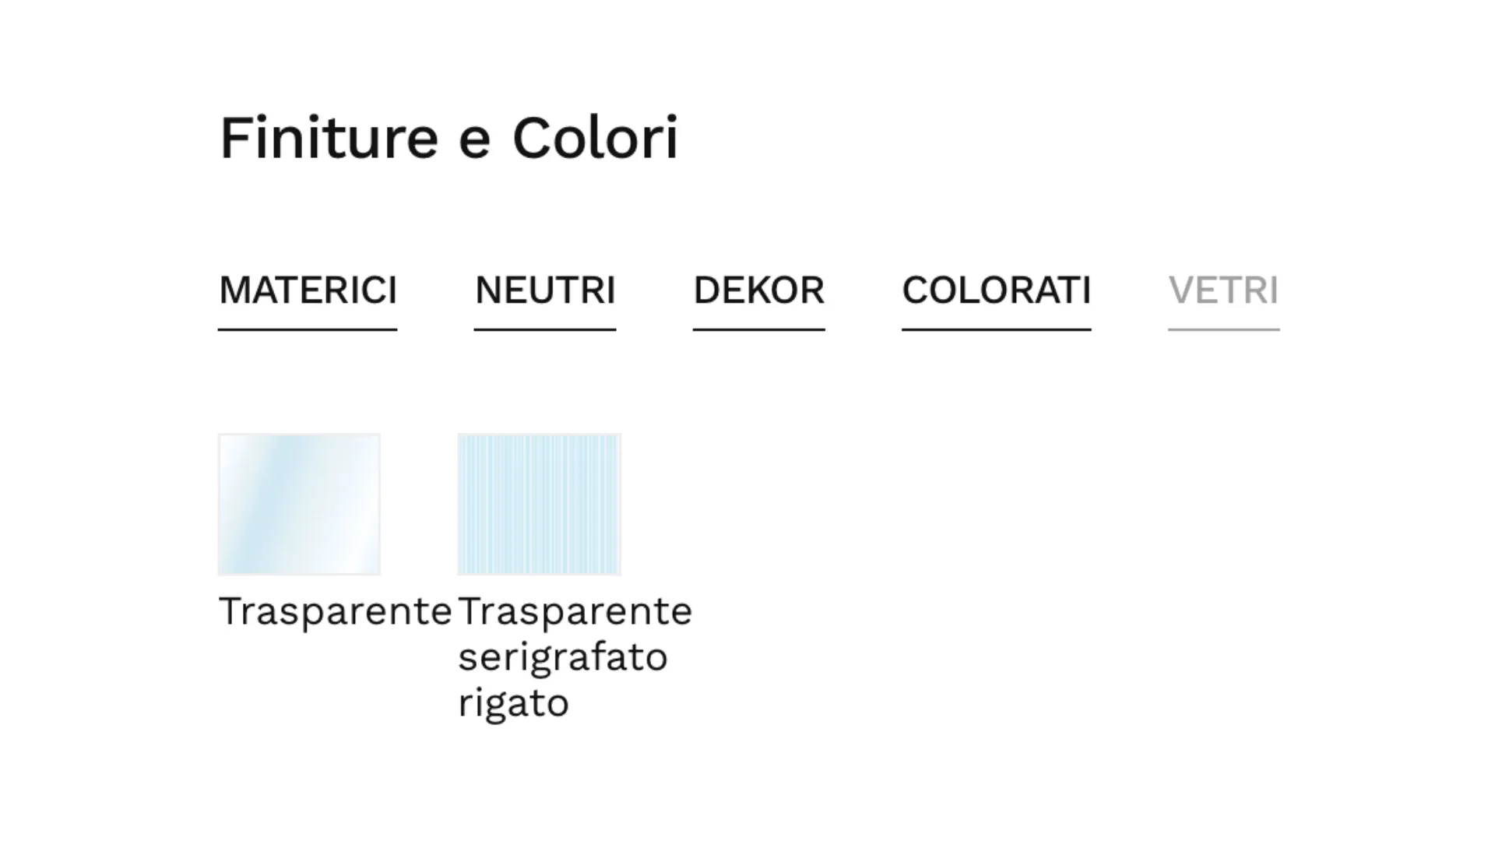Click the Trasparente serigrafato rigato label
Image resolution: width=1495 pixels, height=841 pixels.
point(574,656)
